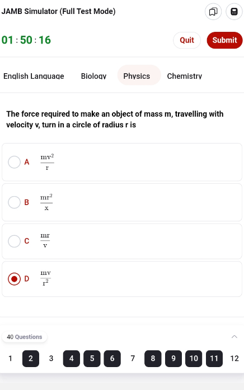244x390 pixels.
Task: Submit the test
Action: pyautogui.click(x=224, y=40)
